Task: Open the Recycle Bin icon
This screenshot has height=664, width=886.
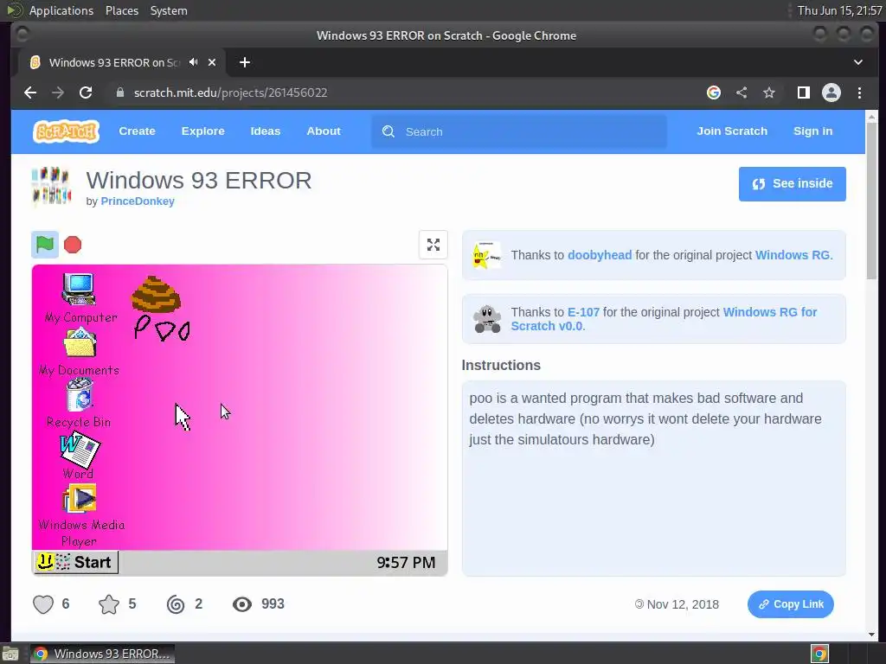Action: click(80, 394)
